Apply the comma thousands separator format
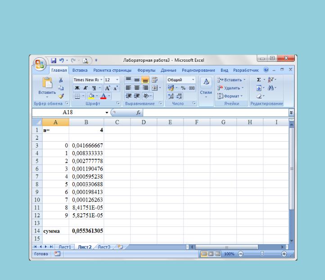The width and height of the screenshot is (325, 280). tap(192, 88)
